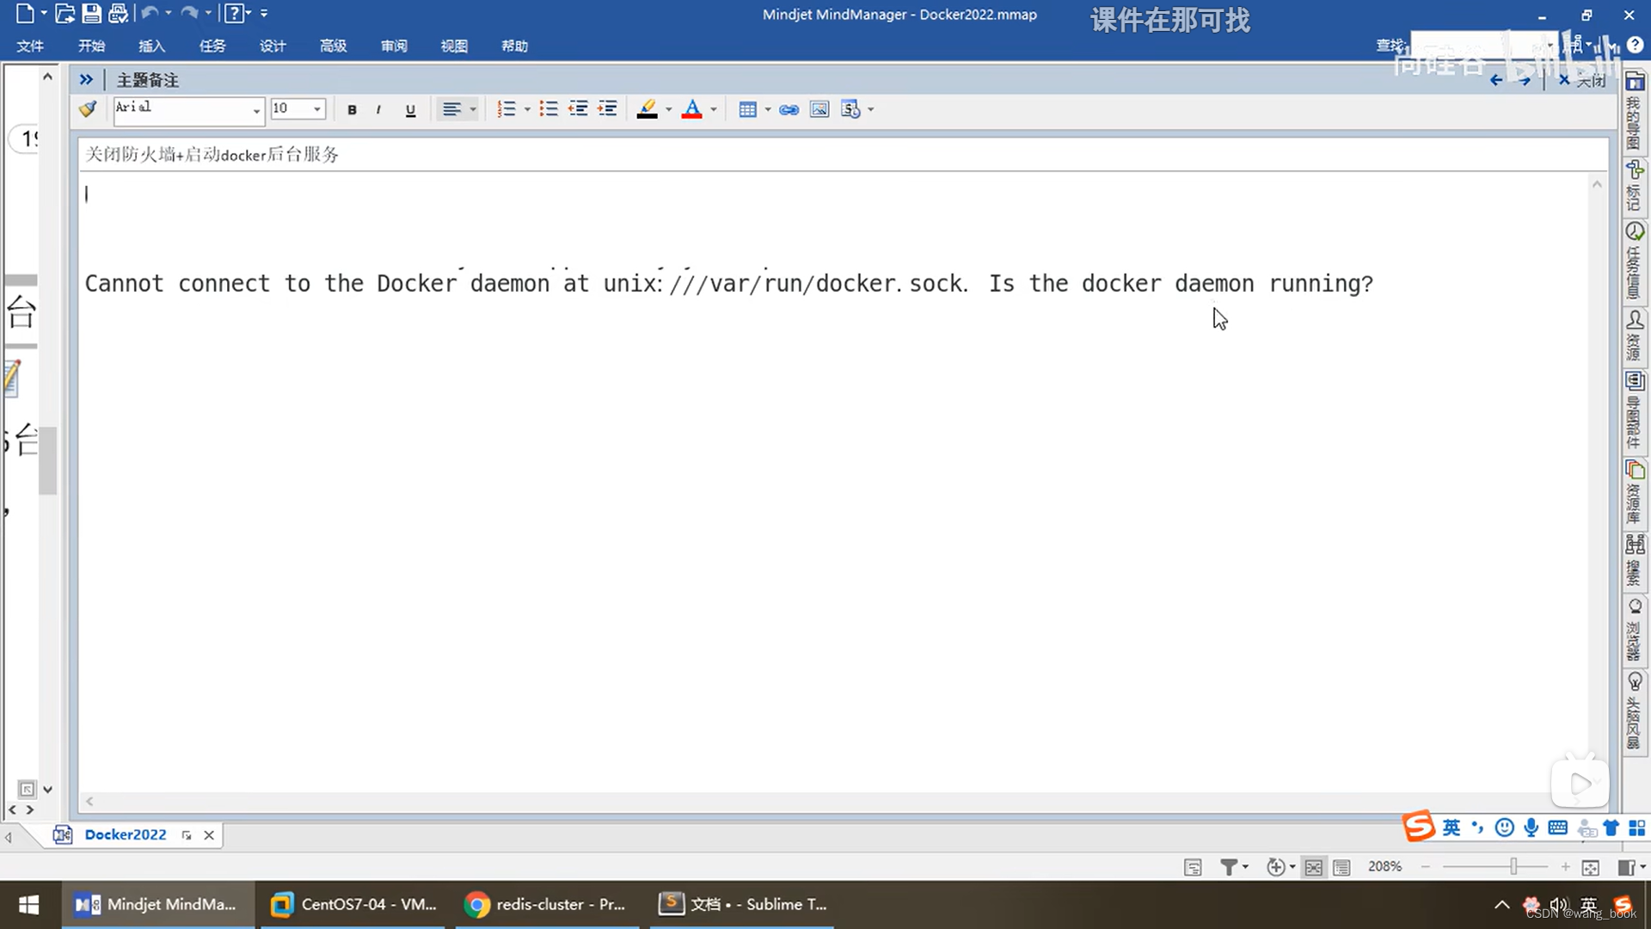Expand the text alignment dropdown arrow
The height and width of the screenshot is (929, 1651).
pos(473,109)
